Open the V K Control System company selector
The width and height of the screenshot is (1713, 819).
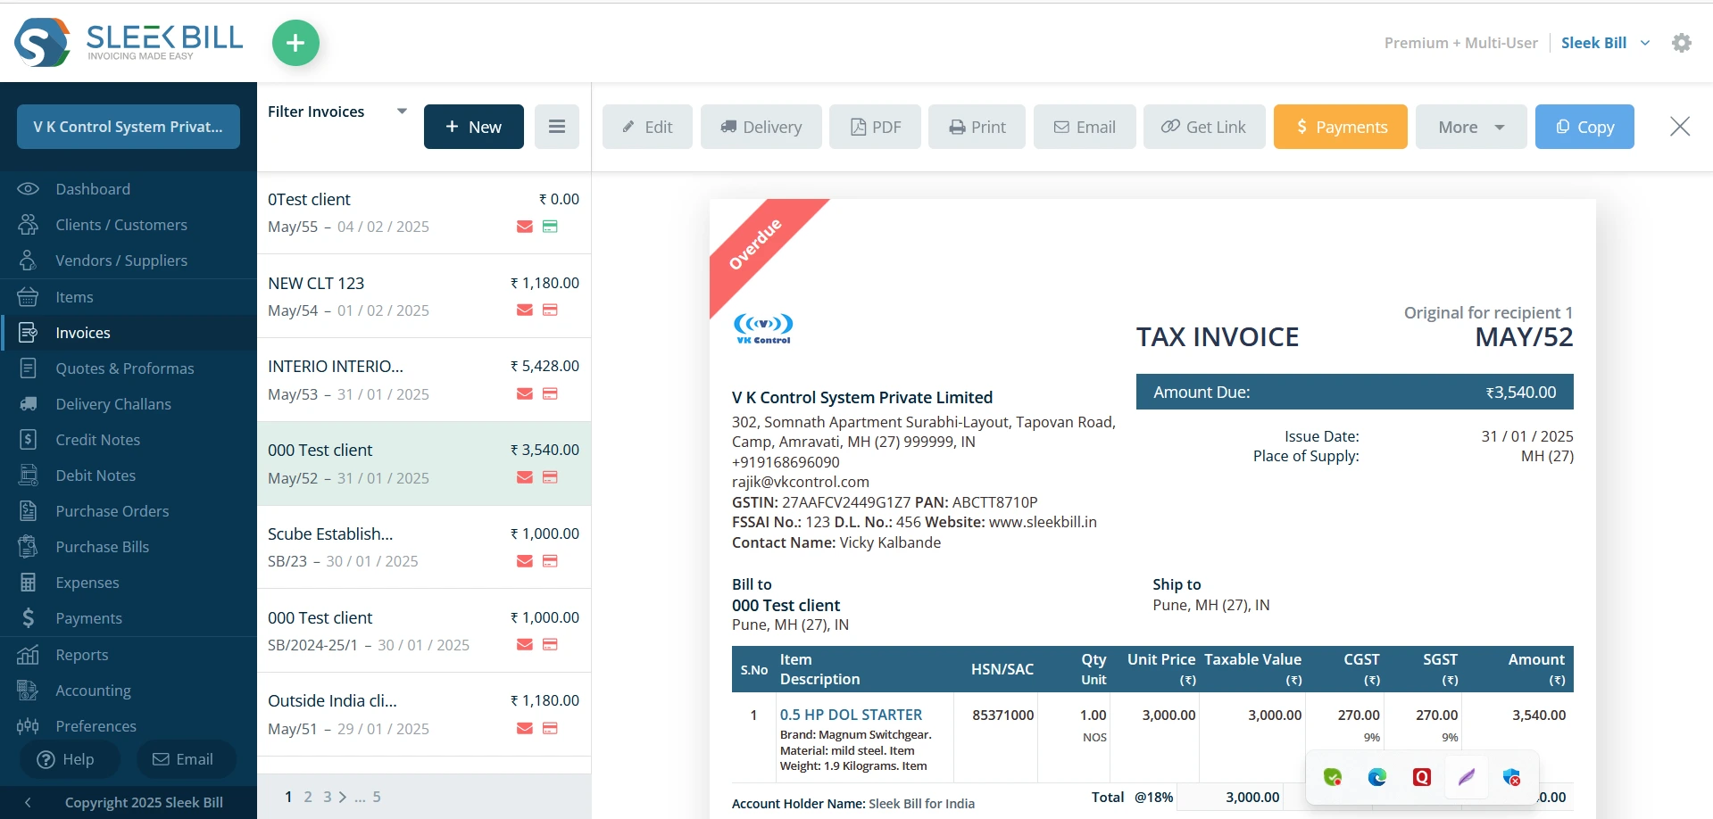point(129,127)
